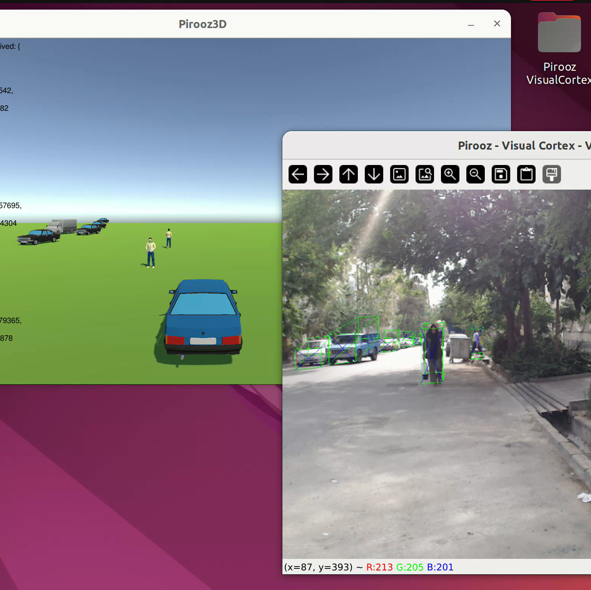The image size is (591, 590).
Task: Open display properties paint roller icon
Action: pyautogui.click(x=552, y=175)
